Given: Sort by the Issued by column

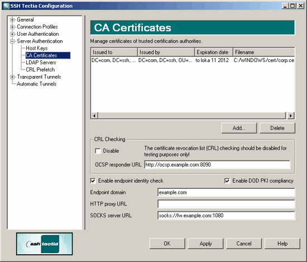Looking at the screenshot, I should pos(166,52).
